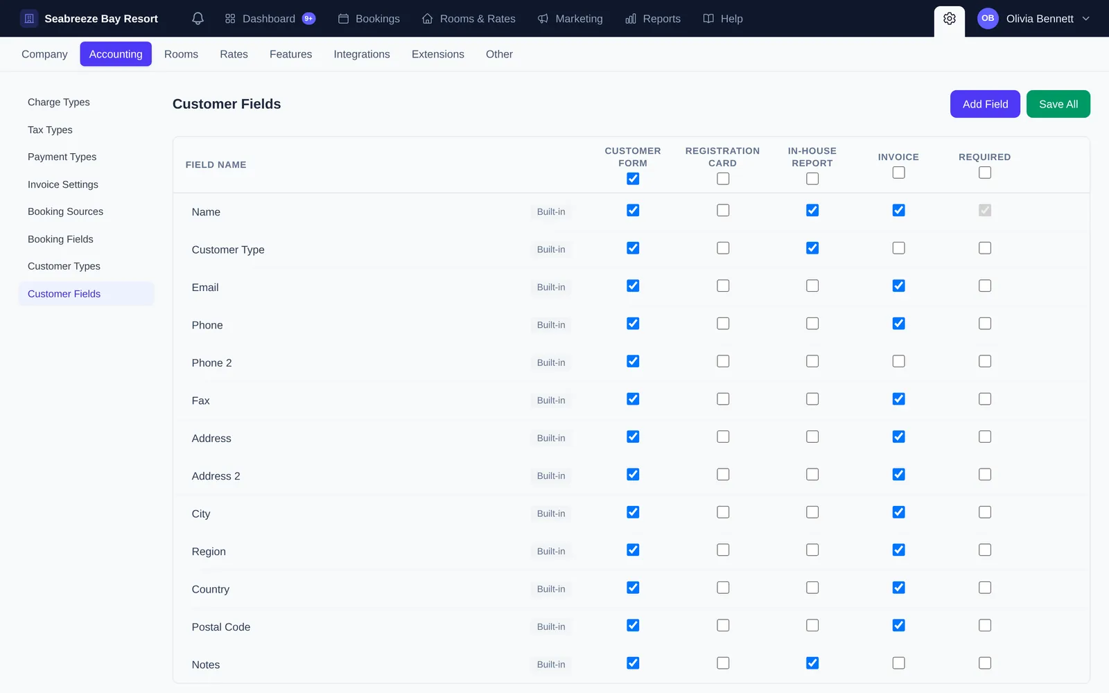Image resolution: width=1109 pixels, height=693 pixels.
Task: Uncheck Customer Form for the Fax field
Action: pos(633,399)
